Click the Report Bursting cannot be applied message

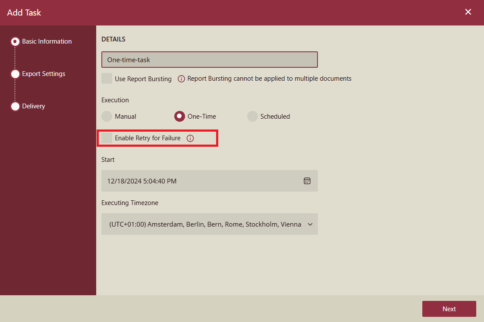click(x=269, y=79)
